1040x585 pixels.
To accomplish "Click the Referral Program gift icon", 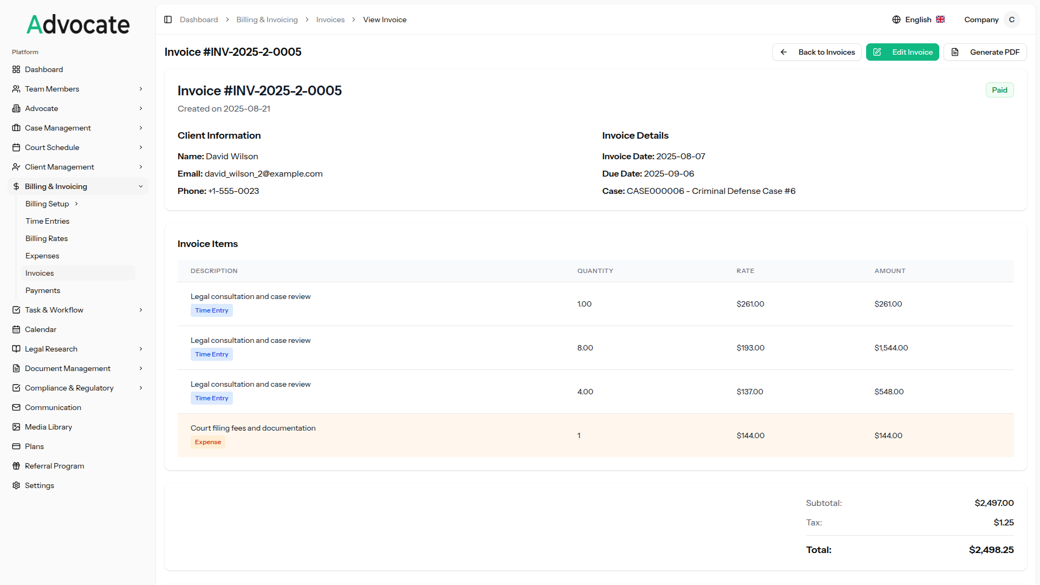I will click(16, 466).
